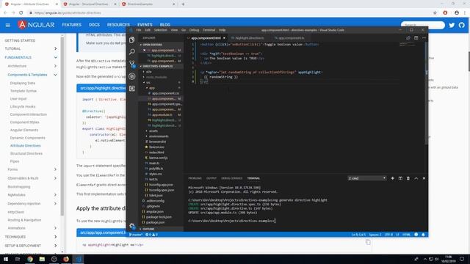
Task: Collapse the src folder in Explorer
Action: [148, 82]
